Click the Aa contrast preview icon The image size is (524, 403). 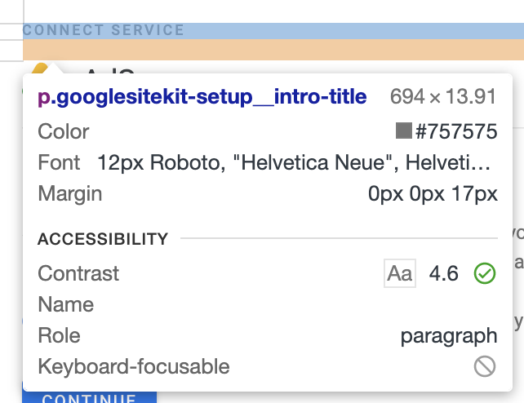point(400,273)
